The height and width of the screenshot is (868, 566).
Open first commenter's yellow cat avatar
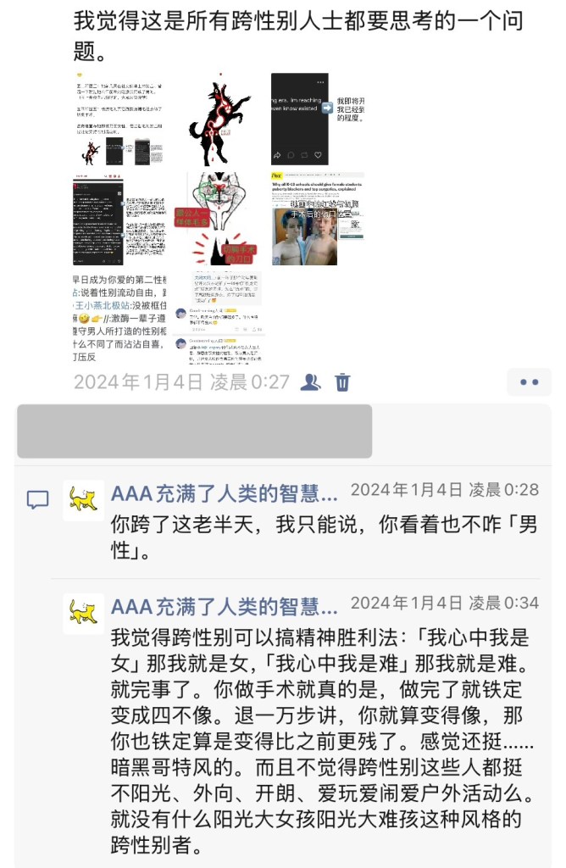[x=84, y=500]
